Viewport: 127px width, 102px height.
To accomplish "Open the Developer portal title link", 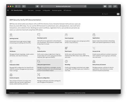I will coord(42,38).
